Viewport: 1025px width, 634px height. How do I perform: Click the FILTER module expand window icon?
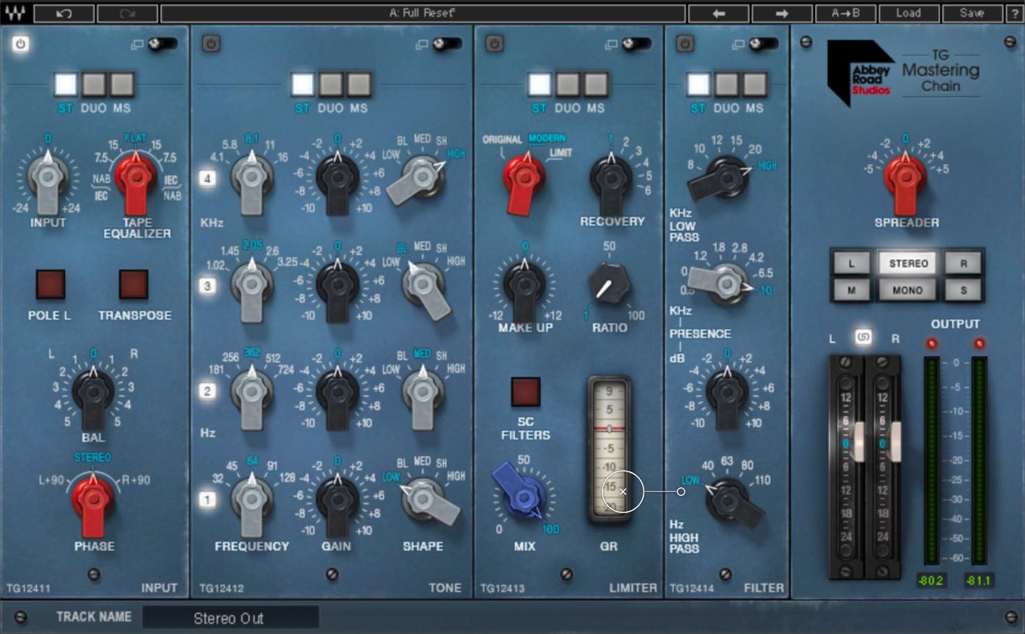[738, 44]
